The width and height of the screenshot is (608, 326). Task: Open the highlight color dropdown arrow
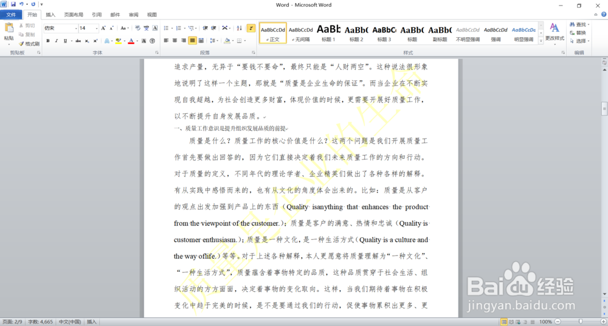pos(124,40)
